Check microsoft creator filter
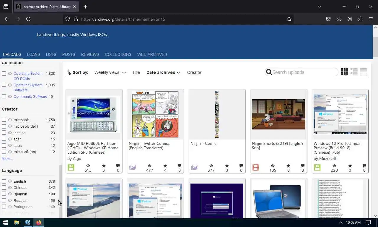This screenshot has width=378, height=227. (x=4, y=120)
